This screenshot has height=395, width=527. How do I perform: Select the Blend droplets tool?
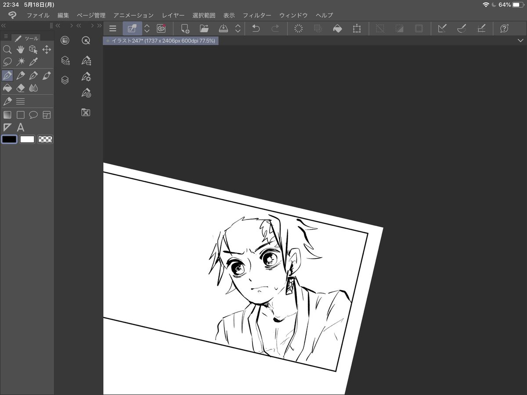[33, 88]
